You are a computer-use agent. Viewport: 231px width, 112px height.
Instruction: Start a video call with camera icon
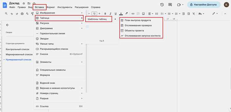click(179, 5)
